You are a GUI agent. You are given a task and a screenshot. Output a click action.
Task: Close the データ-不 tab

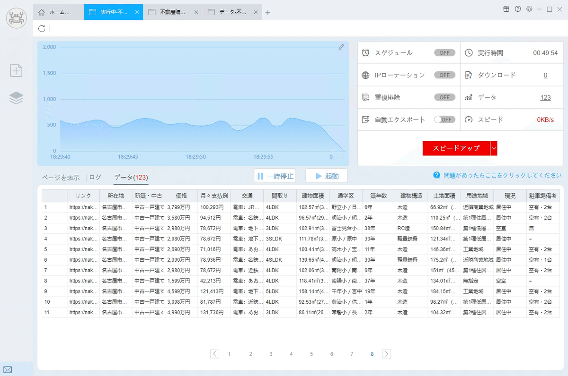coord(256,12)
